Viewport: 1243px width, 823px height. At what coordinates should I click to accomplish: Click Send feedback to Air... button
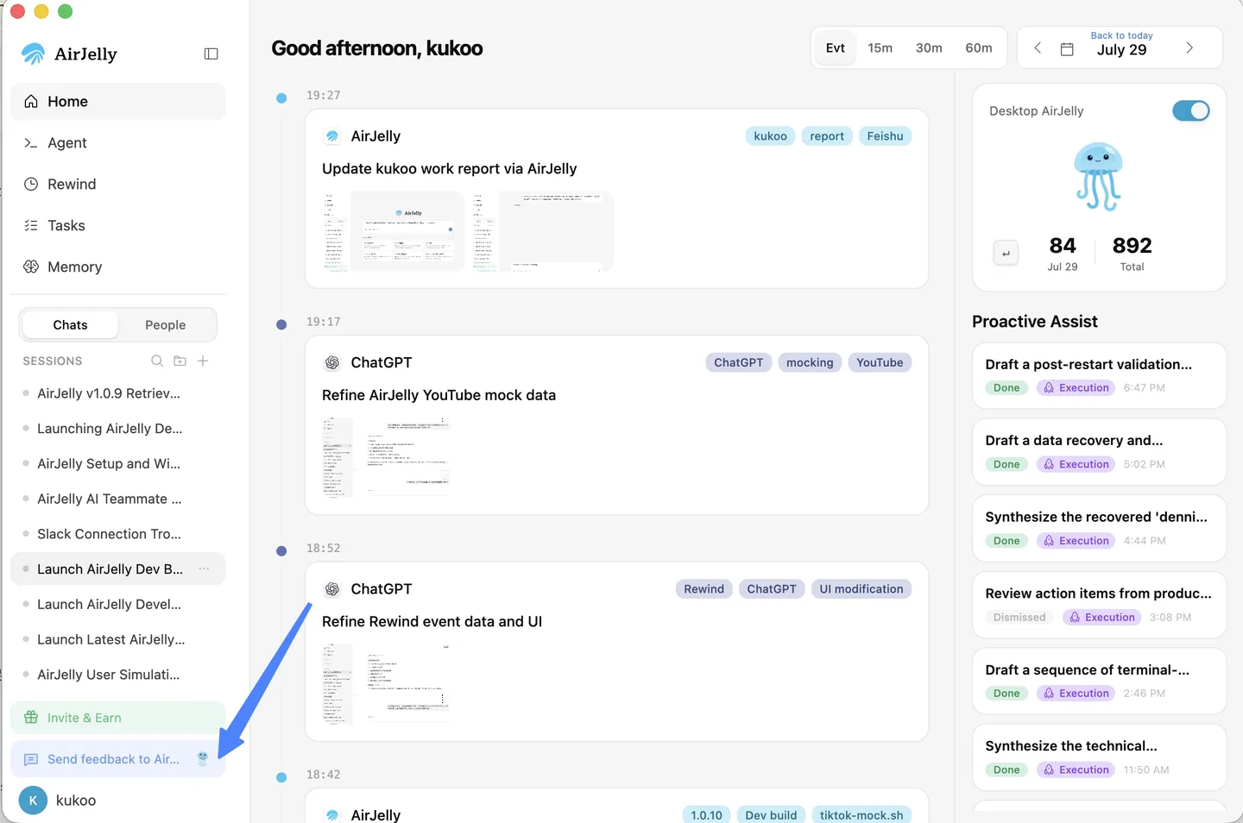click(x=118, y=759)
